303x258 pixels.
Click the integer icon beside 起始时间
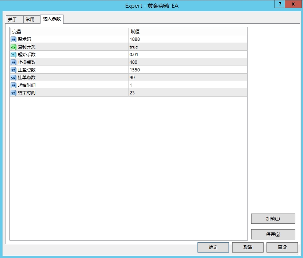[x=14, y=85]
